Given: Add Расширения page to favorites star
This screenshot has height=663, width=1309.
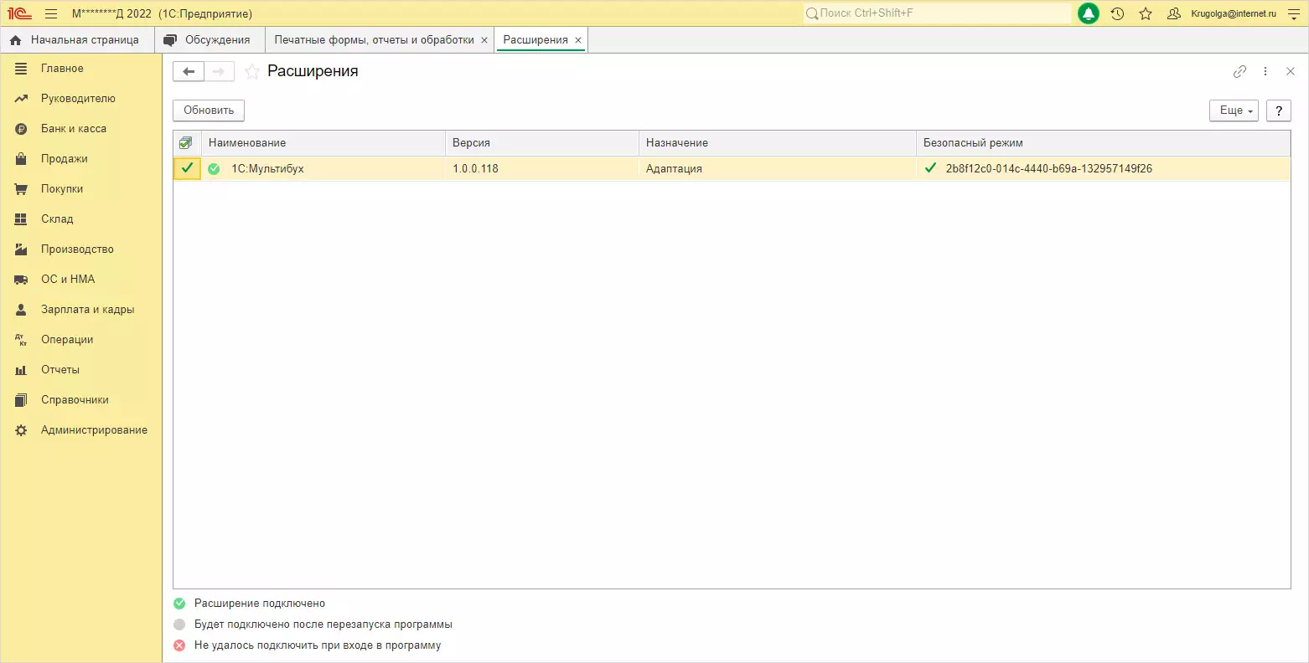Looking at the screenshot, I should 251,72.
